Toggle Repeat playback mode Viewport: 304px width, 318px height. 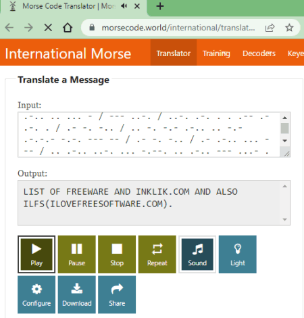pos(157,254)
